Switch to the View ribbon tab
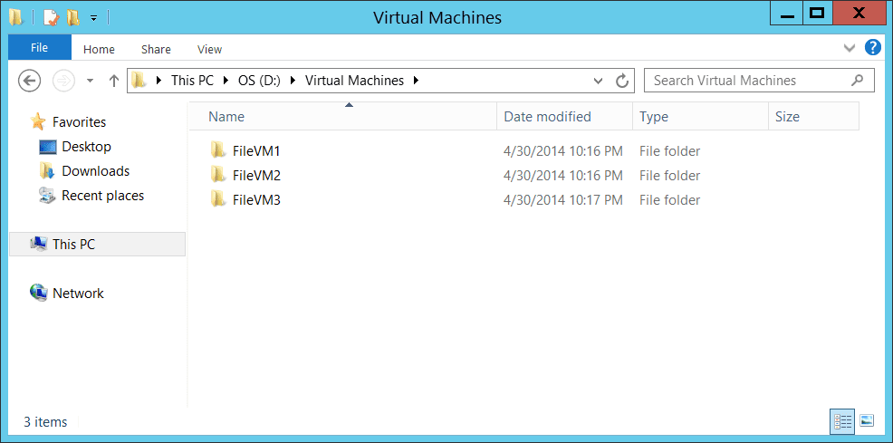The image size is (893, 443). point(209,50)
